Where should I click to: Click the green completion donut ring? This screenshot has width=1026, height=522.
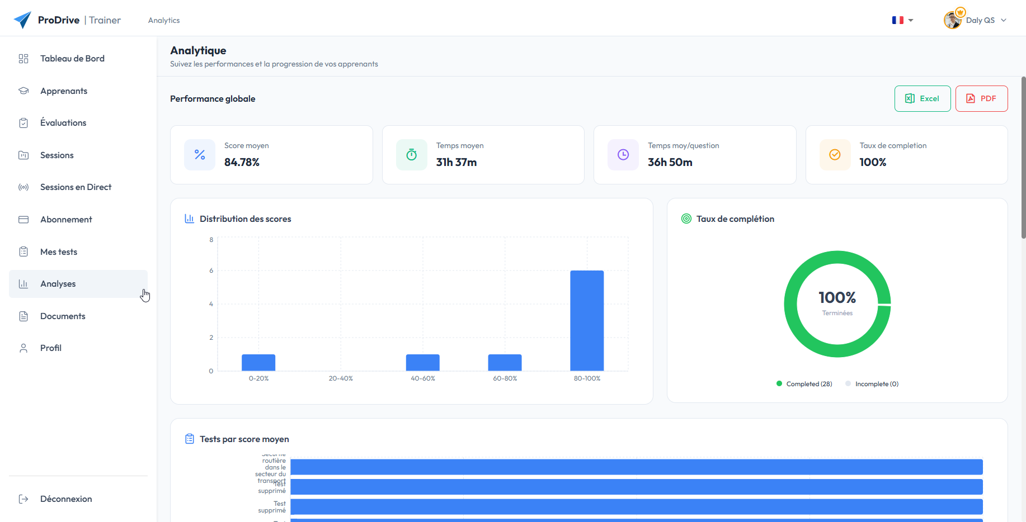tap(790, 305)
